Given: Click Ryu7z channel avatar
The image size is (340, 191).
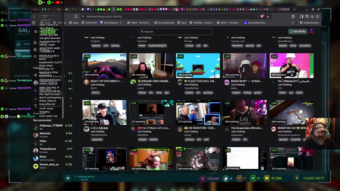Looking at the screenshot, I should click(86, 82).
